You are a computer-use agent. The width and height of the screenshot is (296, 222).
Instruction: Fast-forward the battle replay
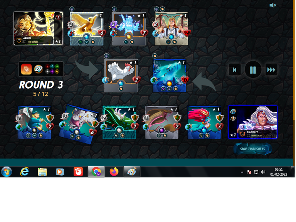pyautogui.click(x=271, y=70)
